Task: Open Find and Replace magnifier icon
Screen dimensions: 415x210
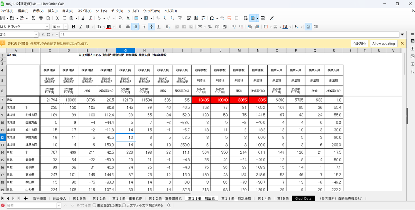Action: [x=120, y=18]
